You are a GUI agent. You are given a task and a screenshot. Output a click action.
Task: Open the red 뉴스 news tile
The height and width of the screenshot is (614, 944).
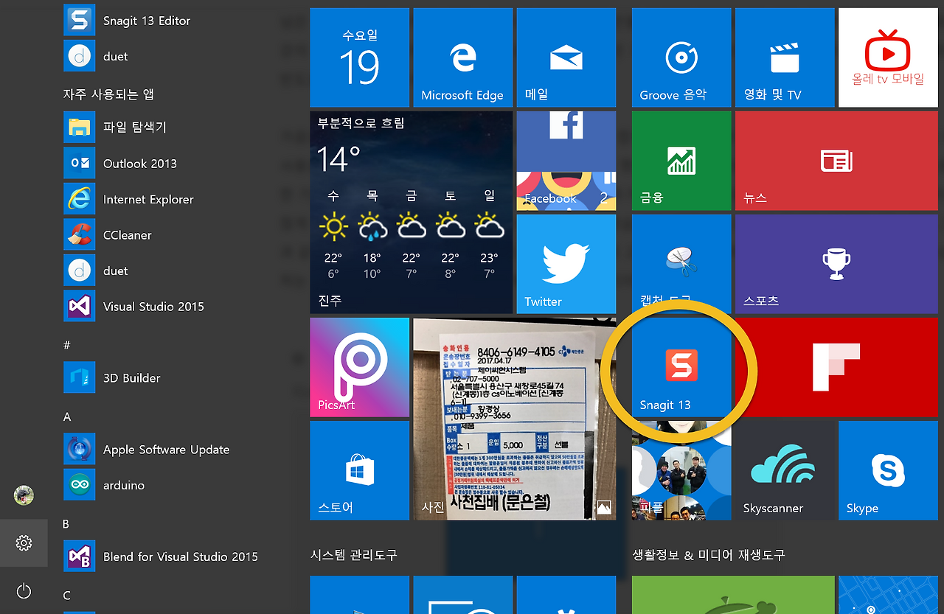coord(836,161)
